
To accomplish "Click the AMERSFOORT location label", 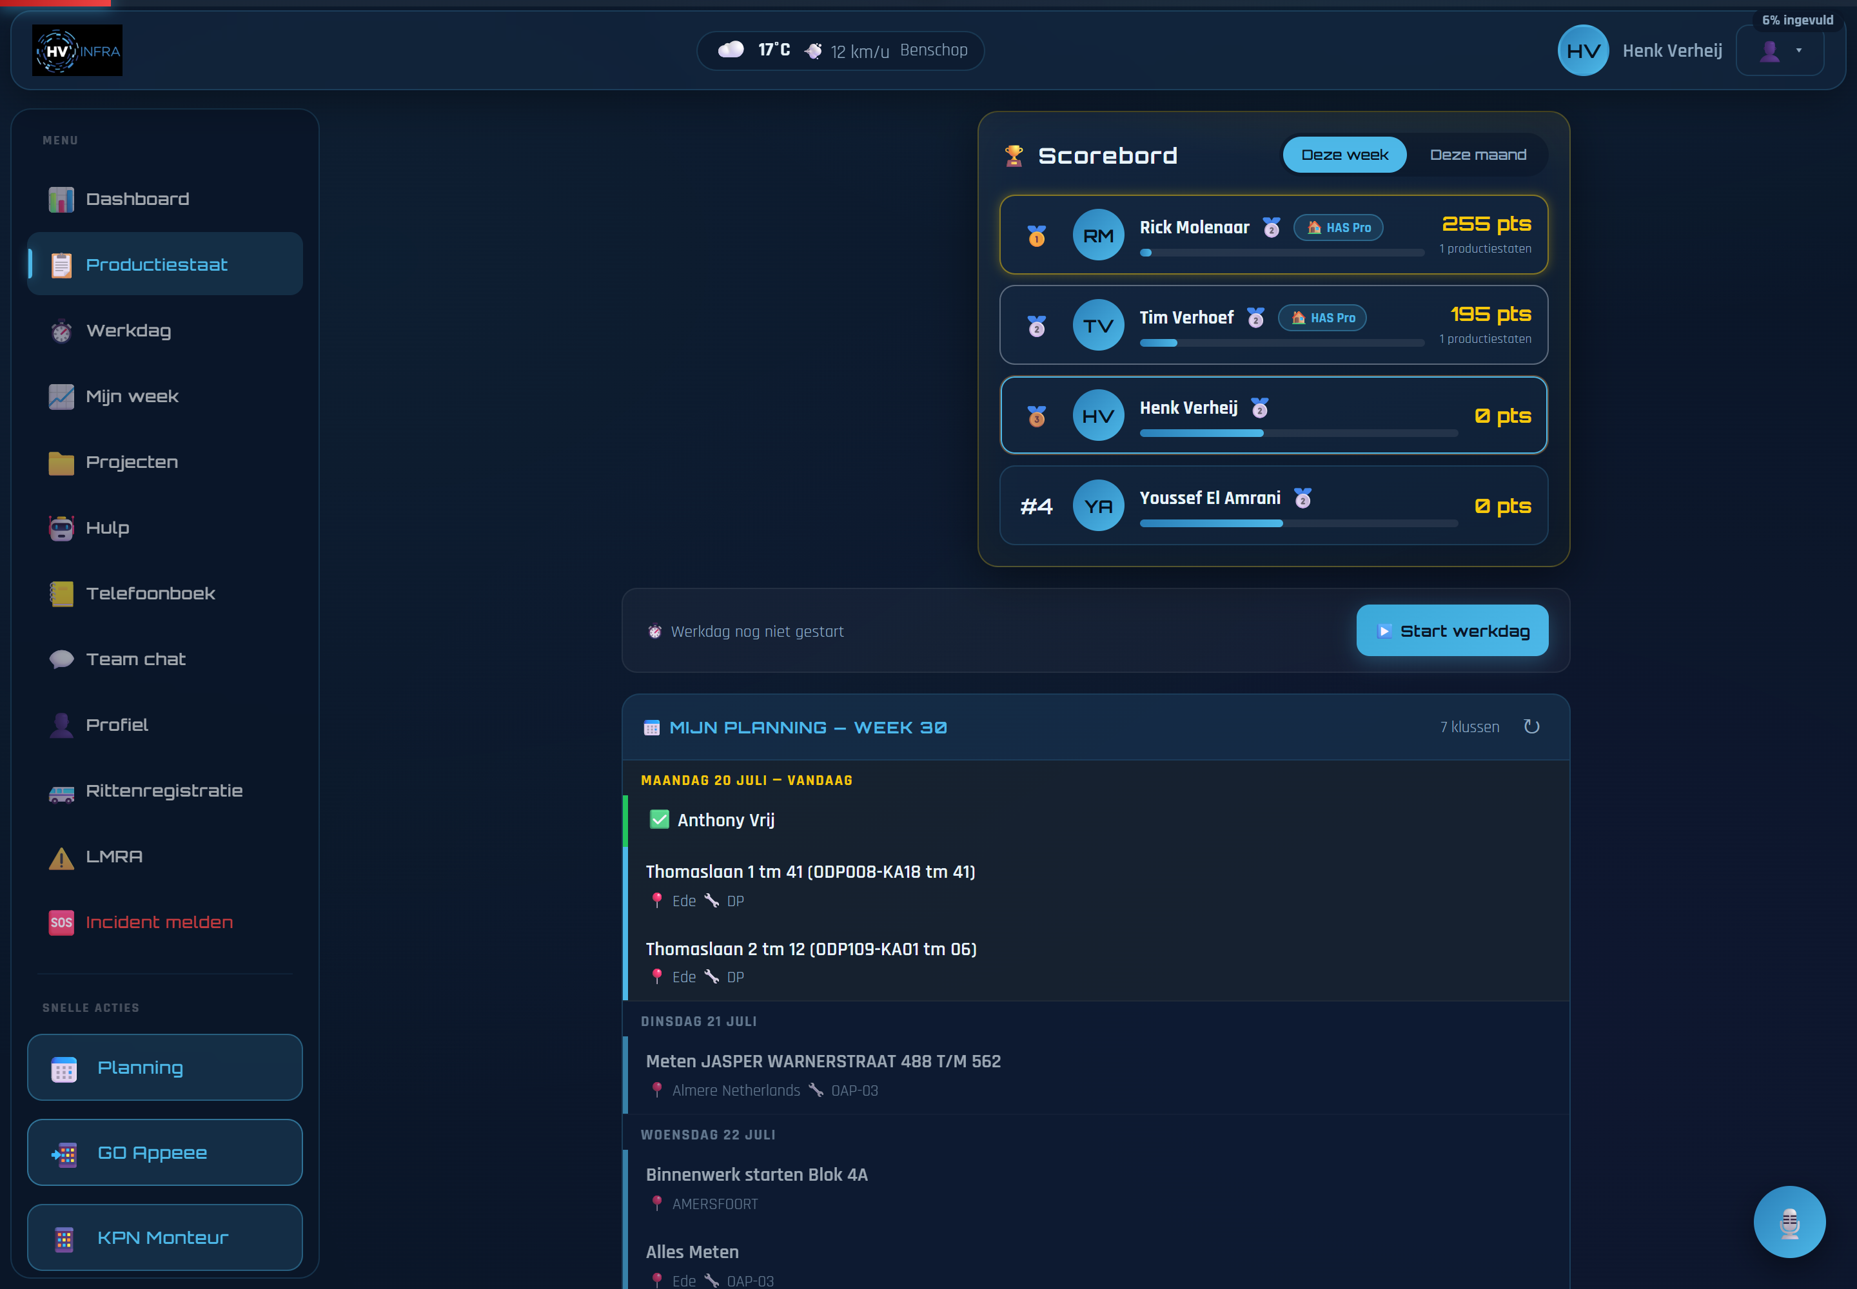I will click(x=715, y=1204).
